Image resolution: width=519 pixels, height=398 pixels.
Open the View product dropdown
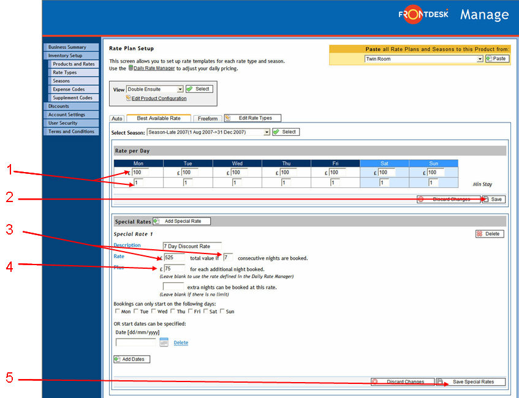(180, 89)
